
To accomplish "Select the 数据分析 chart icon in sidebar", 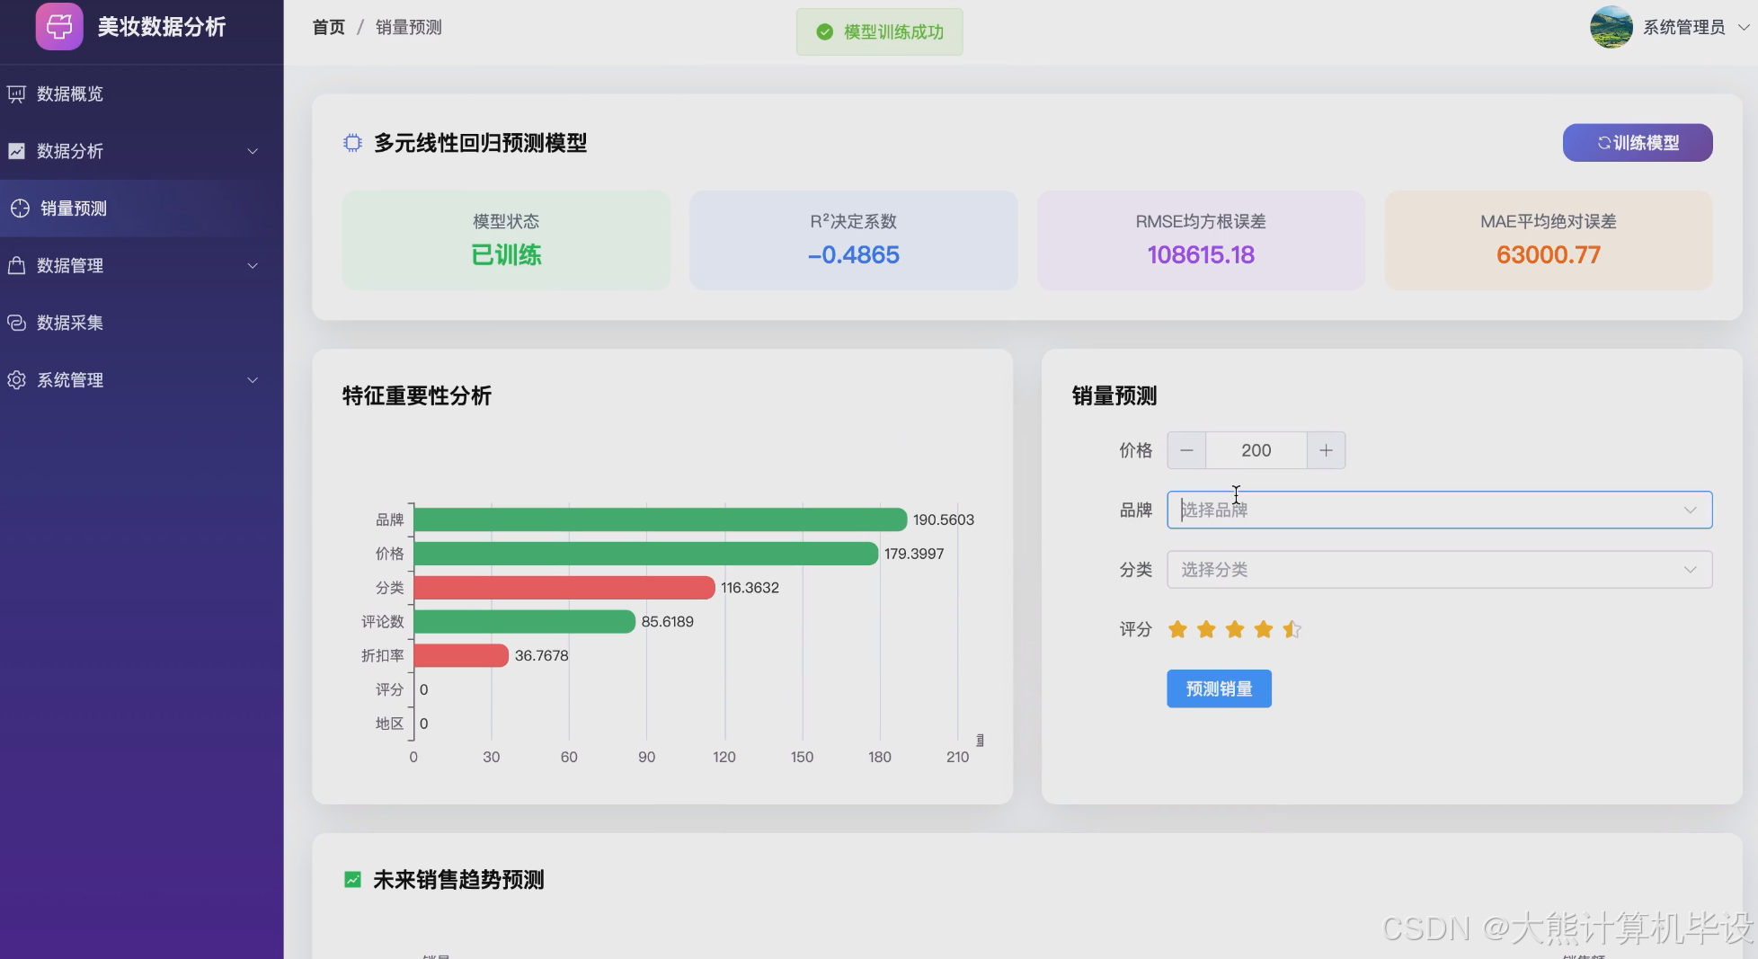I will (x=16, y=151).
